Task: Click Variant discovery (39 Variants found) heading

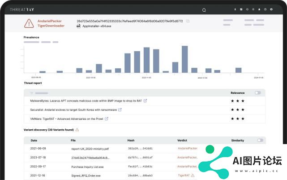Action: point(49,130)
